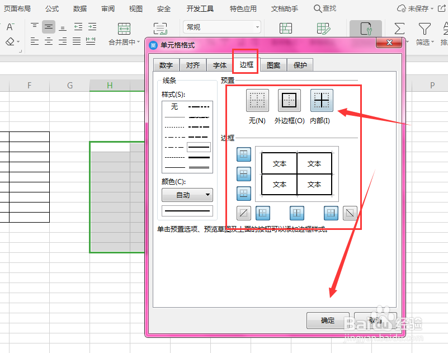Toggle the bottom border button
This screenshot has height=353, width=448.
244,194
